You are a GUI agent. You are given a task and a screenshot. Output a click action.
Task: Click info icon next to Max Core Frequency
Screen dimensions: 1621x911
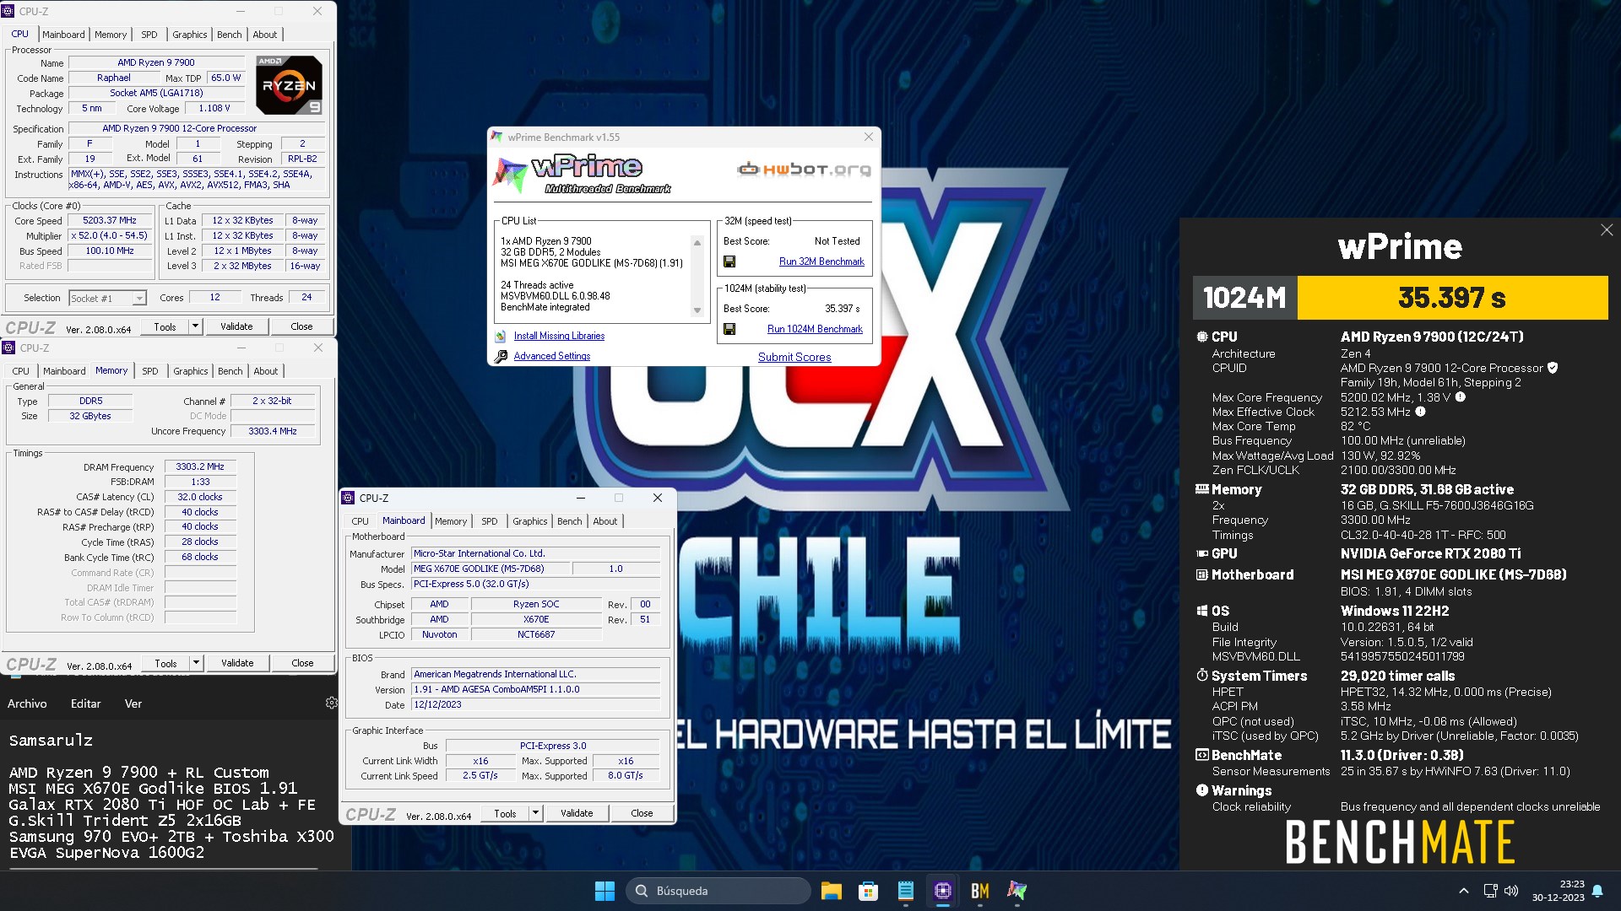point(1461,397)
